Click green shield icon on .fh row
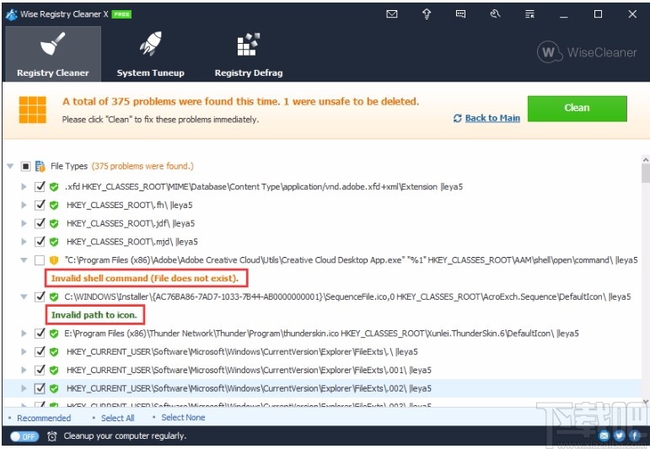This screenshot has width=650, height=449. (54, 205)
